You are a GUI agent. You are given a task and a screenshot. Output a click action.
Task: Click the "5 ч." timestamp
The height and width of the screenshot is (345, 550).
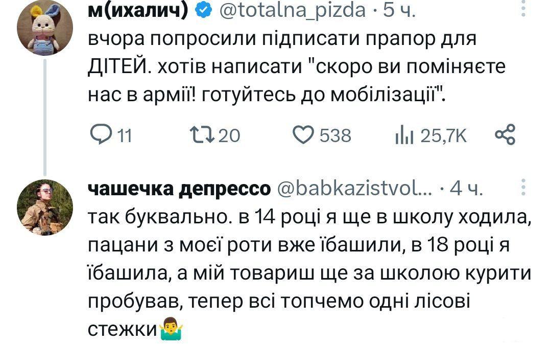[x=399, y=9]
